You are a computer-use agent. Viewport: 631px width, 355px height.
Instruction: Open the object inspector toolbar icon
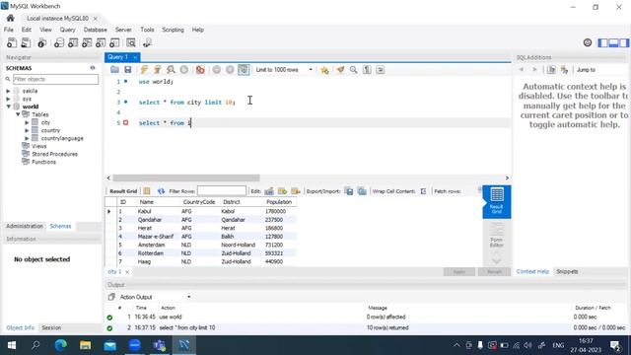[x=41, y=42]
